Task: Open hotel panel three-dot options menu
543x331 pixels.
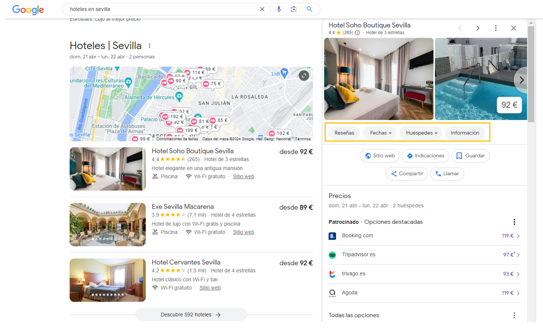Action: click(x=495, y=28)
